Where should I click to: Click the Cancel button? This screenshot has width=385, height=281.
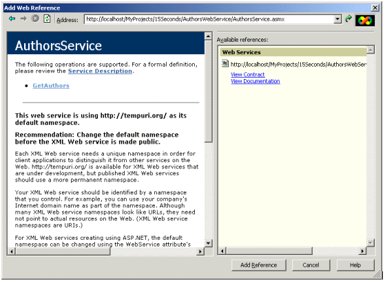[x=311, y=265]
